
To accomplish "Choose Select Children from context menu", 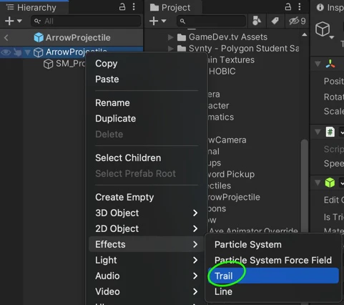I will click(x=128, y=158).
